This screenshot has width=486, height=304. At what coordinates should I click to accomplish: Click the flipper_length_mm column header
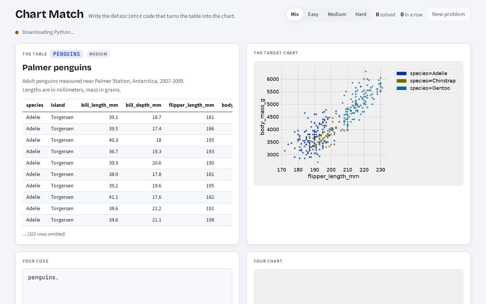pos(191,105)
